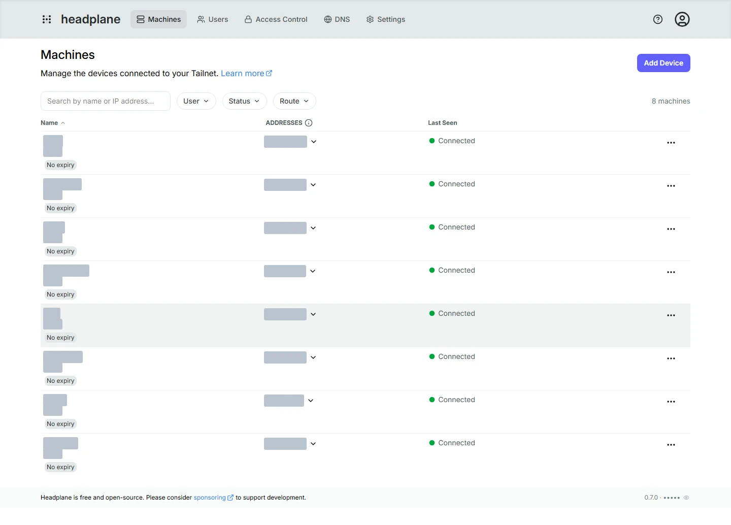Viewport: 731px width, 525px height.
Task: Open the sponsoring link in the footer
Action: tap(214, 498)
